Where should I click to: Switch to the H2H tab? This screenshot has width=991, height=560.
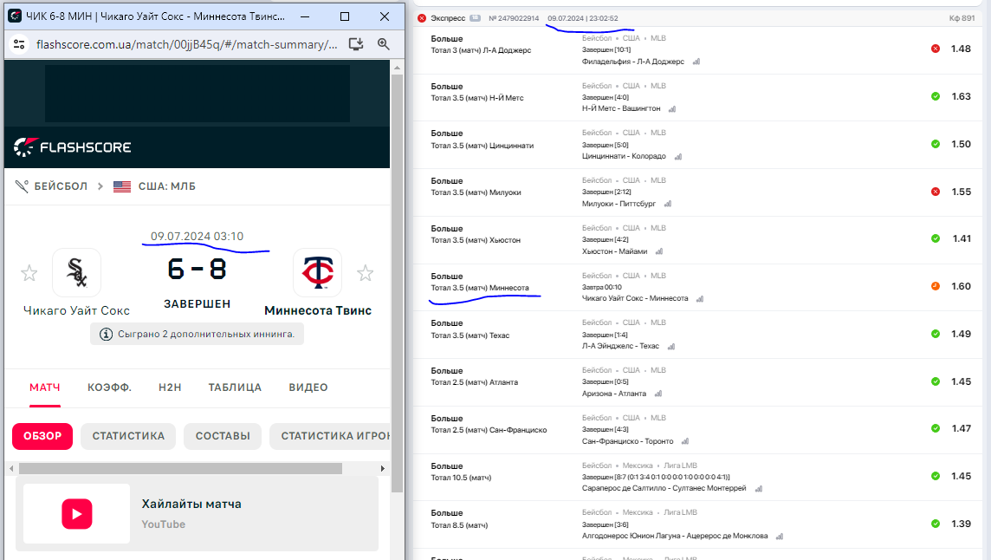click(x=170, y=387)
